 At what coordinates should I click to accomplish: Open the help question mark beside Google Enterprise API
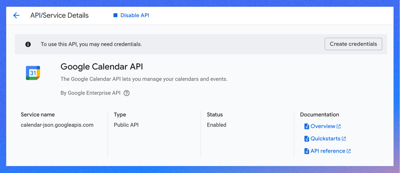coord(126,93)
